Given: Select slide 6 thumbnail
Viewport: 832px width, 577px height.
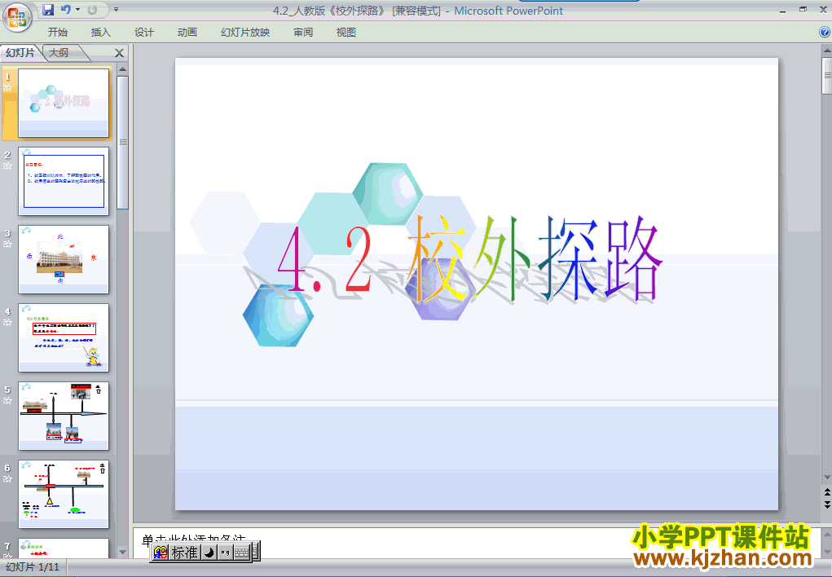Looking at the screenshot, I should point(64,494).
